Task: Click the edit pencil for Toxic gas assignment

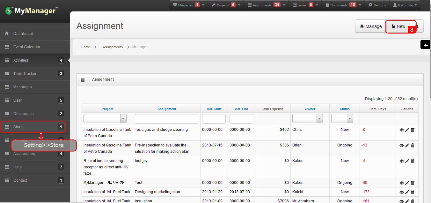Action: (x=407, y=130)
